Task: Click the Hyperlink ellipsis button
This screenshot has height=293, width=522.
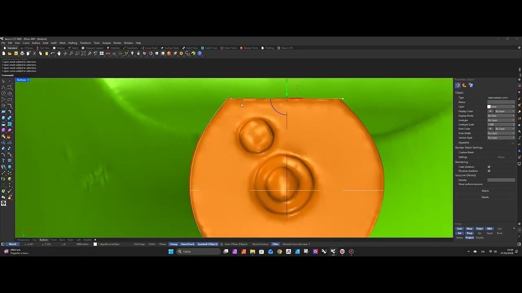Action: [513, 143]
